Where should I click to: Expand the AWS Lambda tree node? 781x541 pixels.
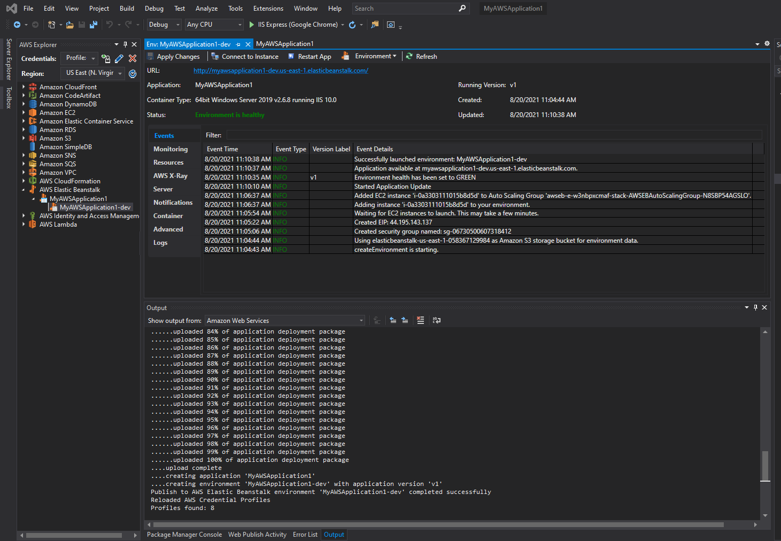pyautogui.click(x=24, y=225)
